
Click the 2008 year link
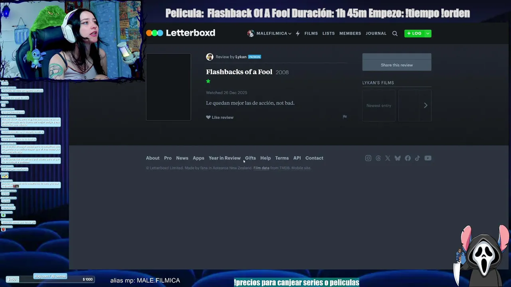[x=282, y=73]
